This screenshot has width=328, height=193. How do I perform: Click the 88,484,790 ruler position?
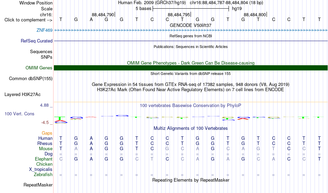click(103, 15)
